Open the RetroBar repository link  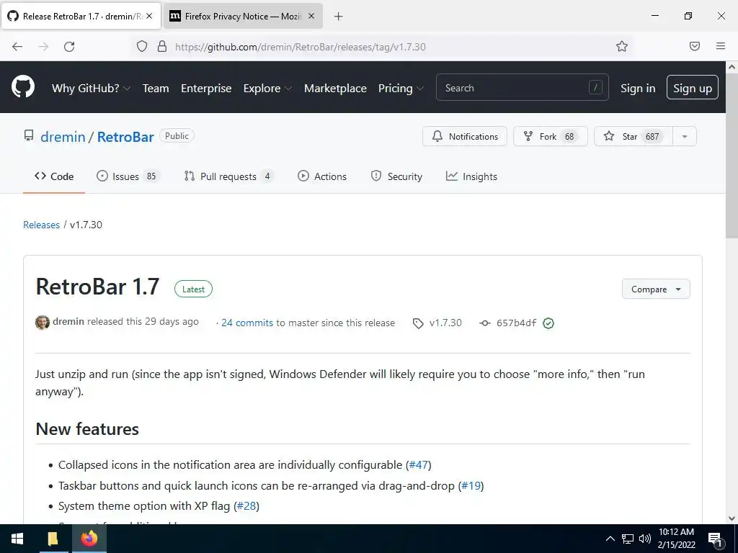point(125,137)
